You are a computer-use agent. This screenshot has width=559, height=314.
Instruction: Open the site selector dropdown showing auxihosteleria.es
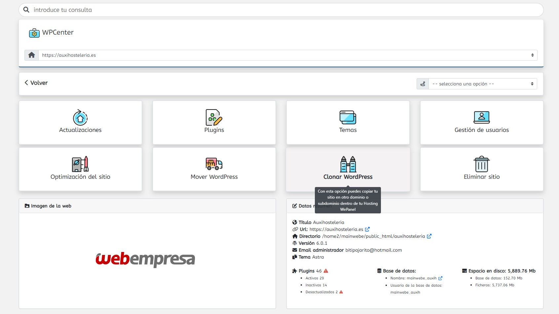click(x=288, y=55)
